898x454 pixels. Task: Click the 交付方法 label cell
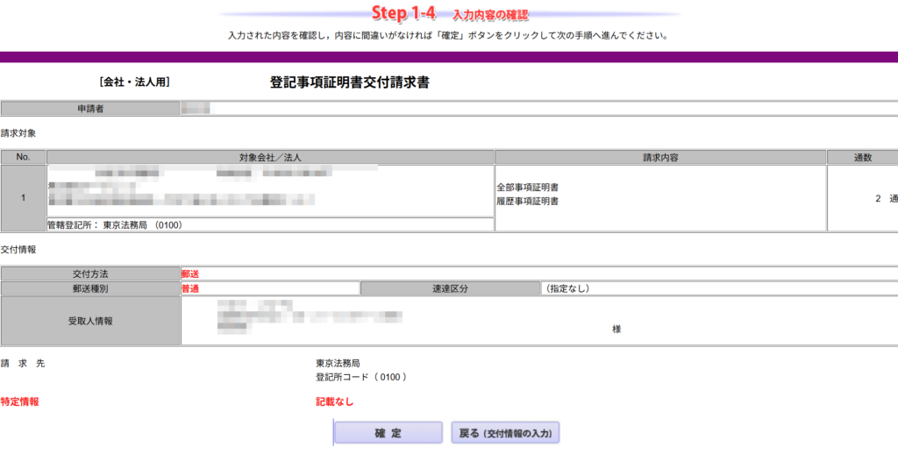click(90, 273)
